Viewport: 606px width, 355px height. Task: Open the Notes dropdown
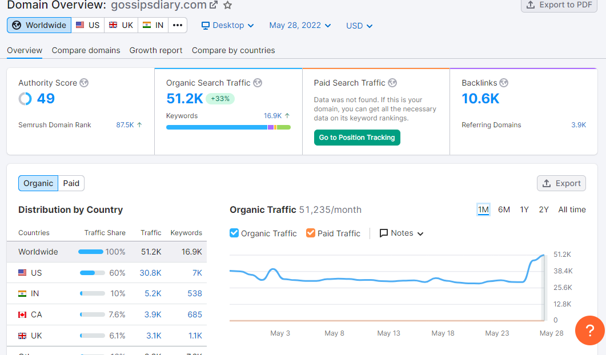(x=402, y=233)
